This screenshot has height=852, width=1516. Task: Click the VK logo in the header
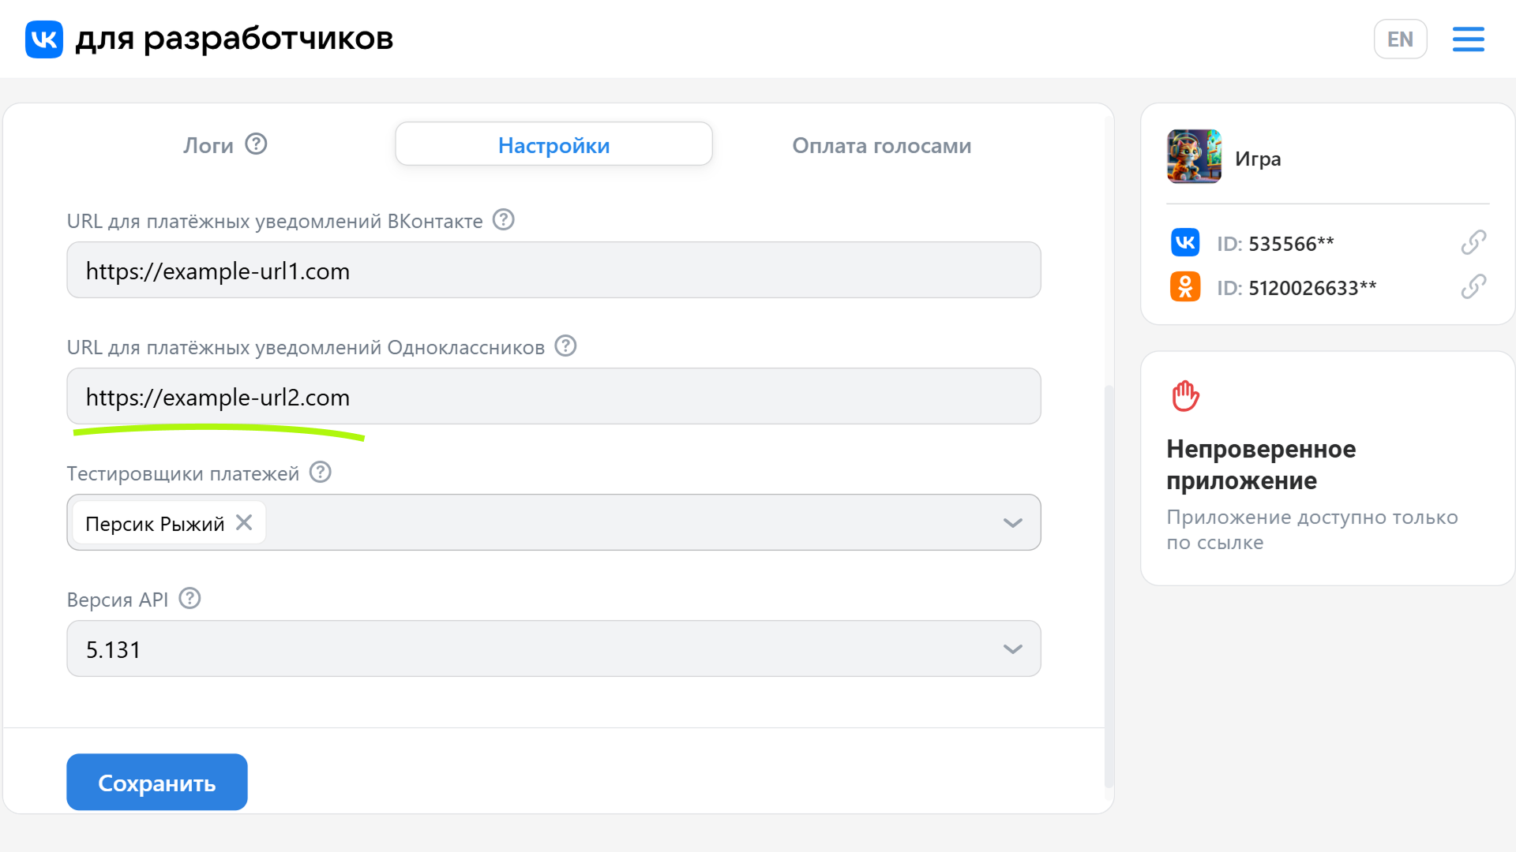[x=43, y=39]
